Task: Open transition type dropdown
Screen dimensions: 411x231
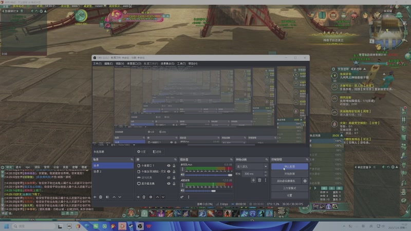Action: [252, 166]
